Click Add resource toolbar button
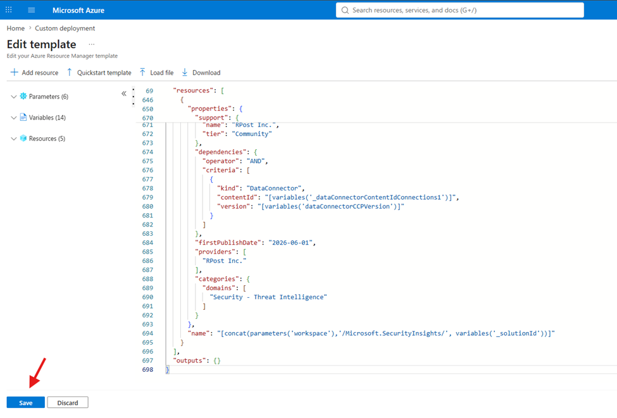617x418 pixels. point(34,73)
